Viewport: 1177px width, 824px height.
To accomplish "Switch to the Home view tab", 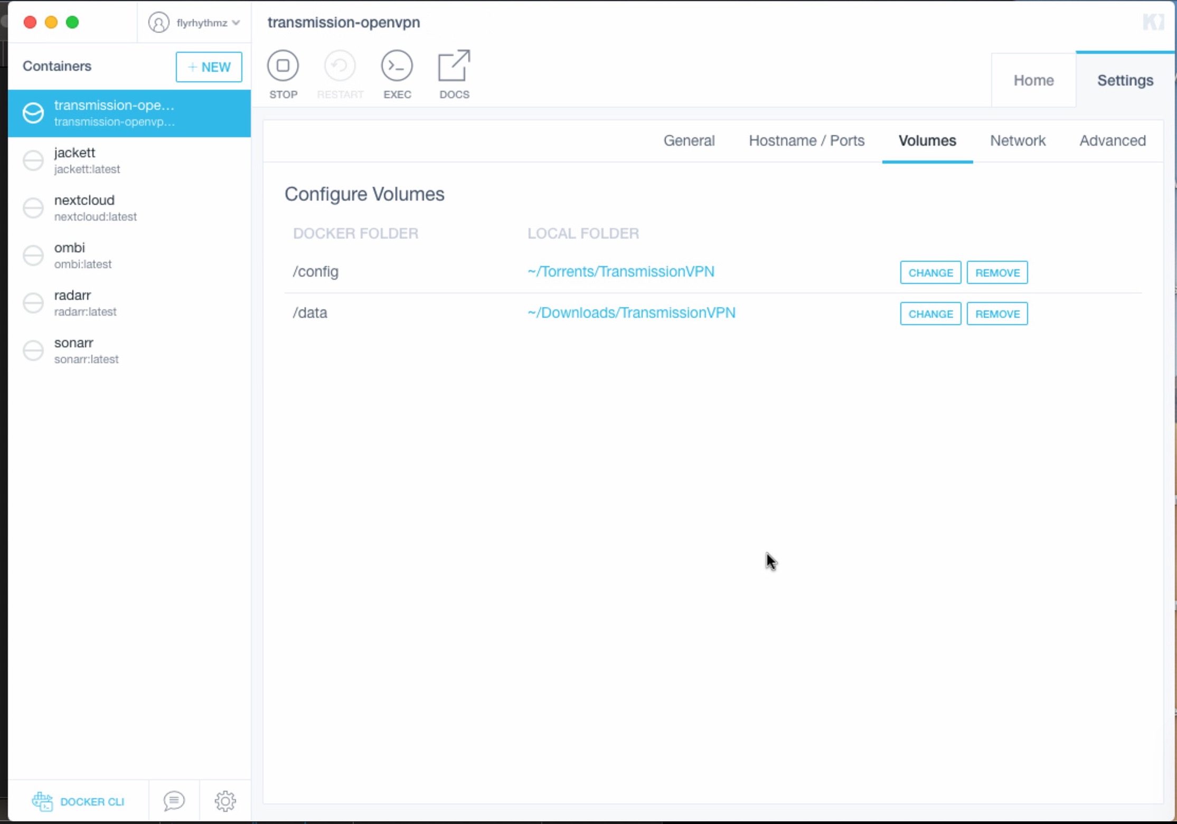I will coord(1033,80).
